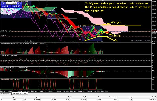
Task: Sort trades by the Size column header
Action: click(x=25, y=97)
